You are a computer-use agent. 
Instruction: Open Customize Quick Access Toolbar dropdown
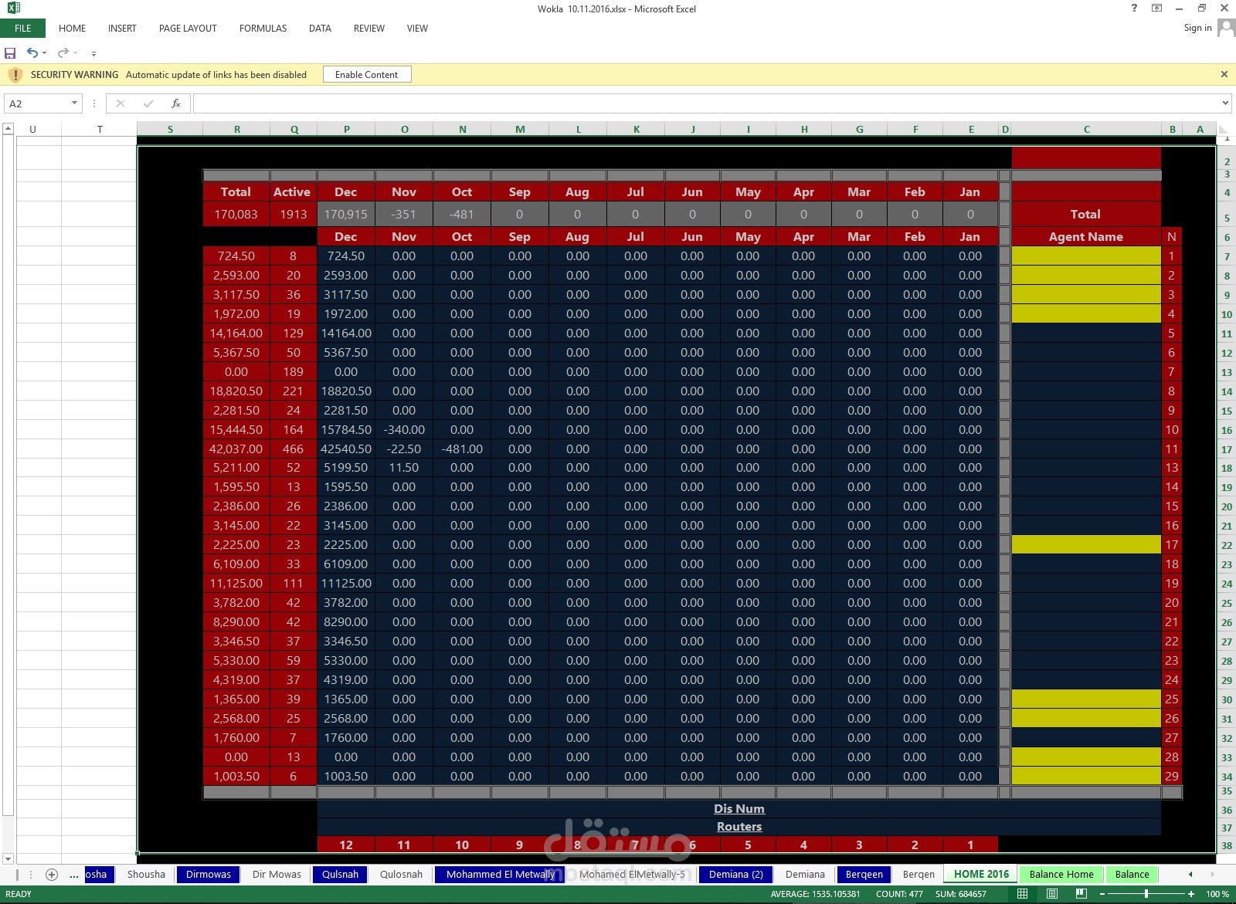pyautogui.click(x=93, y=54)
